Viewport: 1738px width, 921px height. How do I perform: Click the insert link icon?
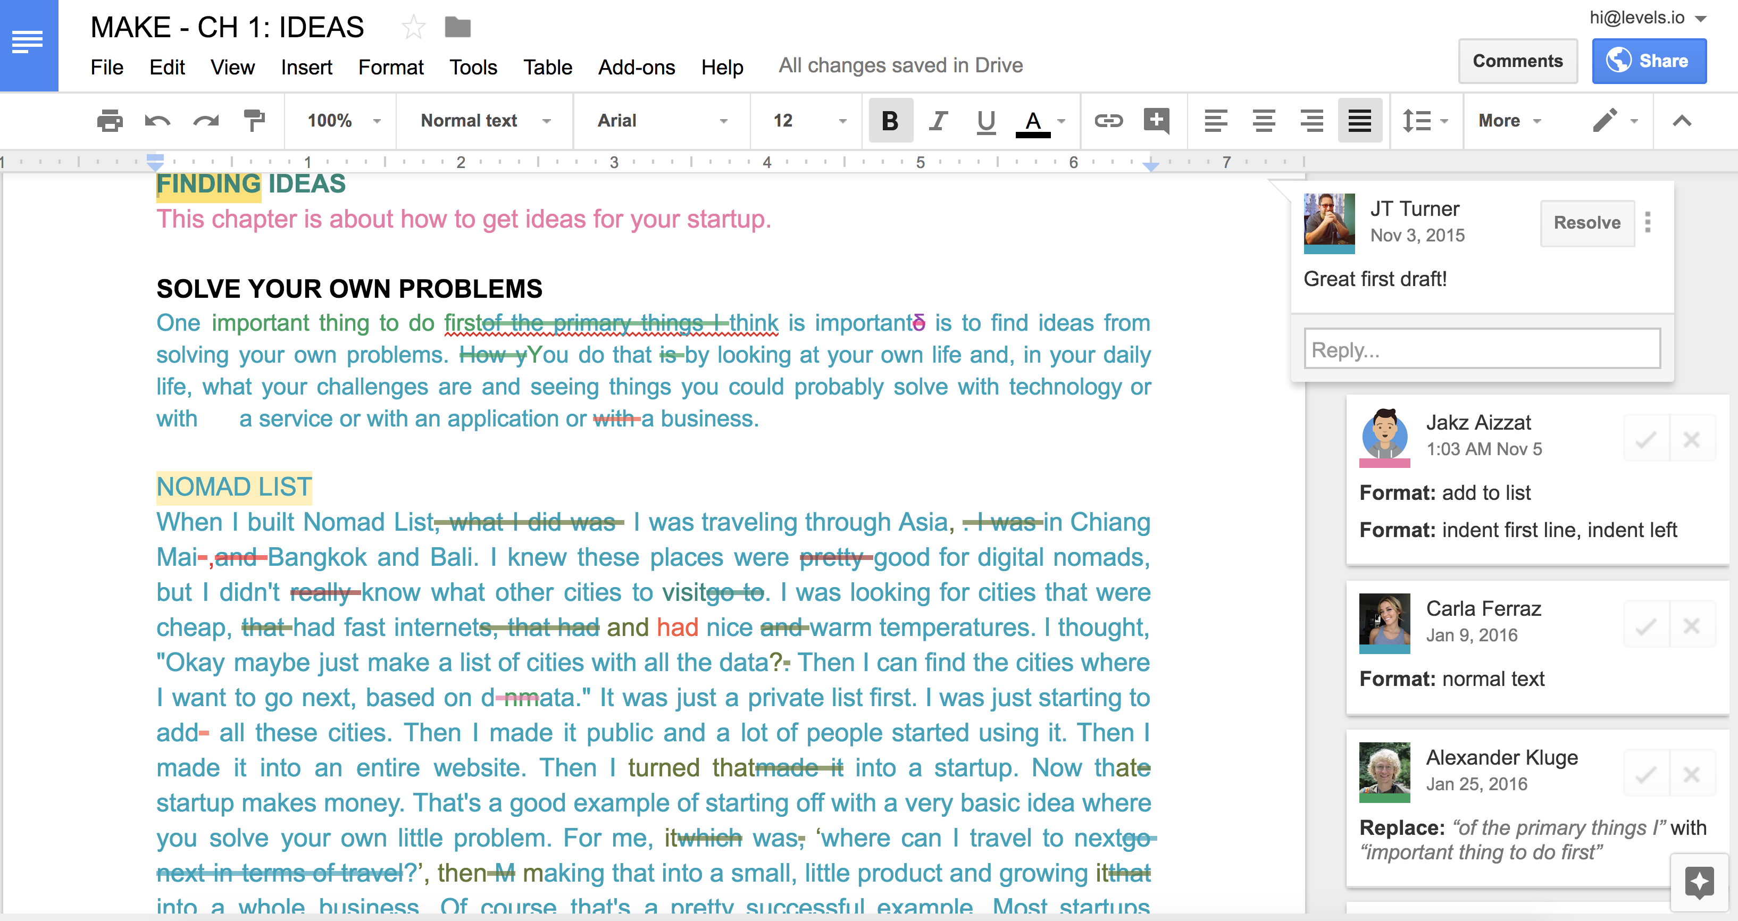coord(1108,121)
